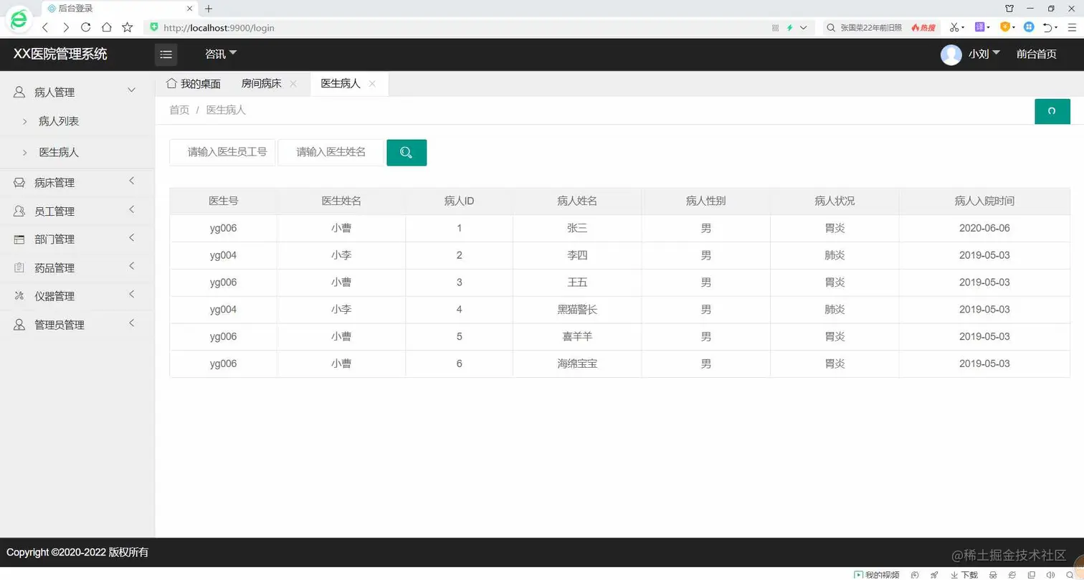Open browser main menu hamburger icon
Image resolution: width=1084 pixels, height=580 pixels.
tap(1072, 27)
